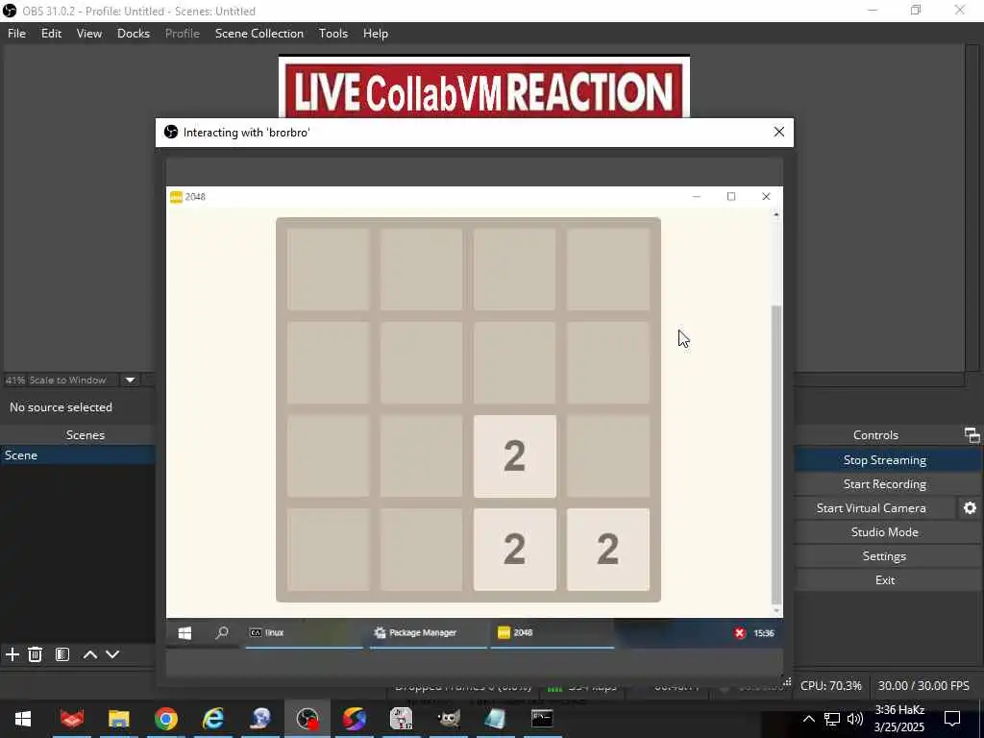984x738 pixels.
Task: Maximize the 2048 window inside capture
Action: tap(731, 196)
